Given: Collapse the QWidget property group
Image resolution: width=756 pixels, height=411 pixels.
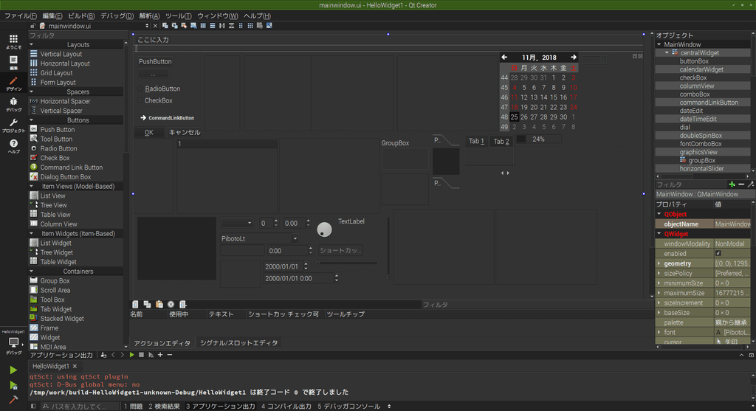Looking at the screenshot, I should click(659, 234).
